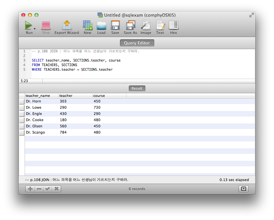Viewport: 274px width, 220px height.
Task: Select the Dr. Scango row marker
Action: (22, 133)
